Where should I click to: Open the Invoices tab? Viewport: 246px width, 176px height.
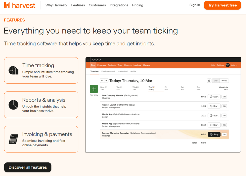[x=137, y=65]
